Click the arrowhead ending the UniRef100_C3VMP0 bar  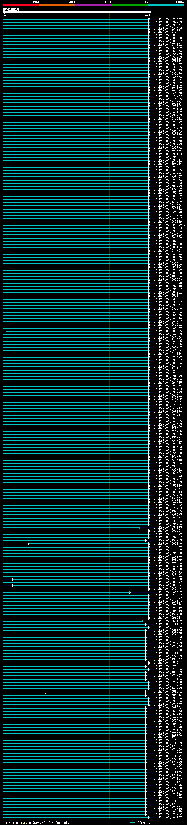point(130,592)
